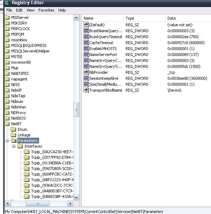Screen dimensions: 211x214
Task: Click the (Default) string value icon
Action: pyautogui.click(x=86, y=25)
